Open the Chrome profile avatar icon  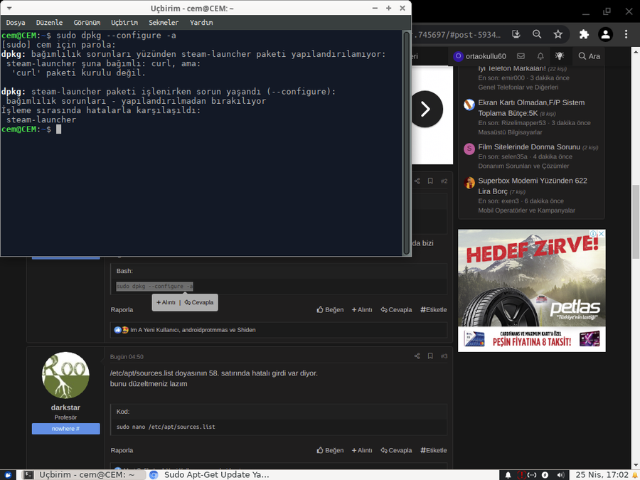(x=606, y=34)
